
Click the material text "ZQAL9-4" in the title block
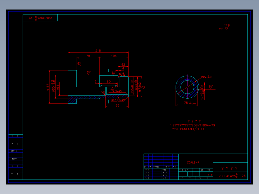pyautogui.click(x=193, y=163)
